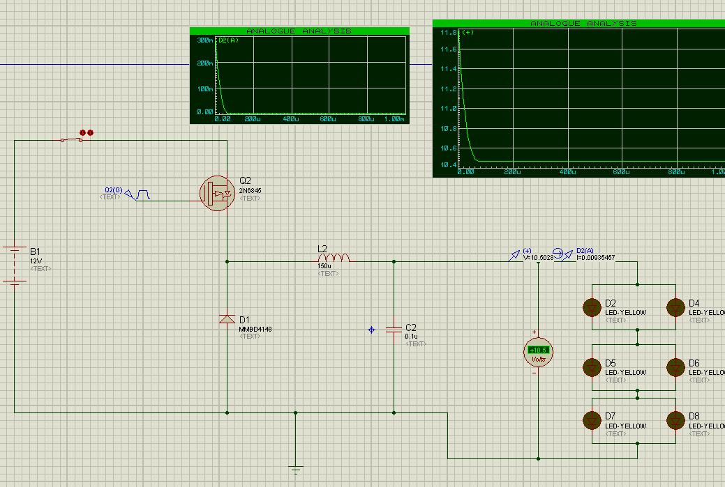Click the Q2 reference label

pyautogui.click(x=245, y=180)
